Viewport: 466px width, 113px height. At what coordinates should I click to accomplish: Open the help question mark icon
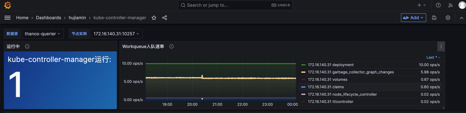[x=438, y=5]
